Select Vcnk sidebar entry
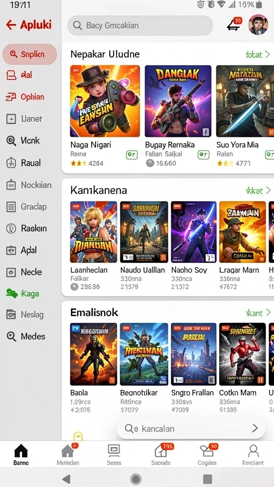Image resolution: width=274 pixels, height=487 pixels. pos(23,141)
